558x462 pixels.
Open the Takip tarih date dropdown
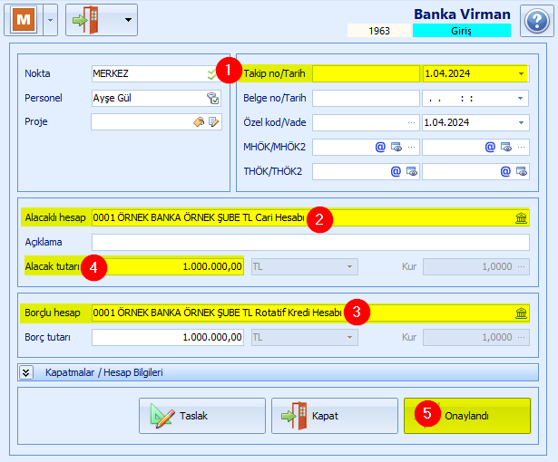pos(521,74)
